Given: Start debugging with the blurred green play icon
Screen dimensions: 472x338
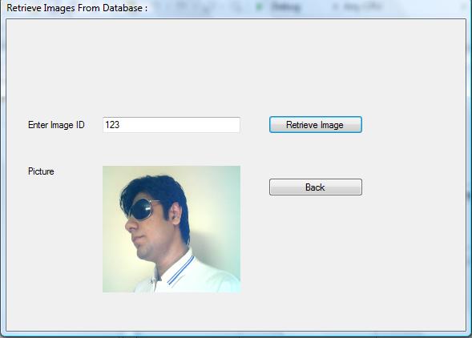Looking at the screenshot, I should pos(259,6).
